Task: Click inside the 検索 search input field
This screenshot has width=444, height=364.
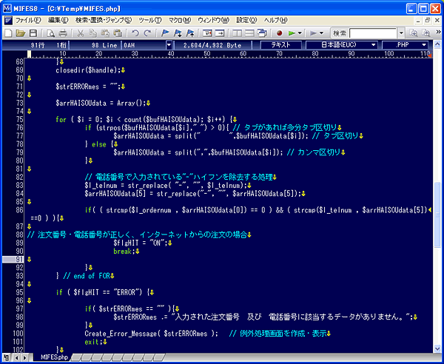Action: [x=373, y=33]
